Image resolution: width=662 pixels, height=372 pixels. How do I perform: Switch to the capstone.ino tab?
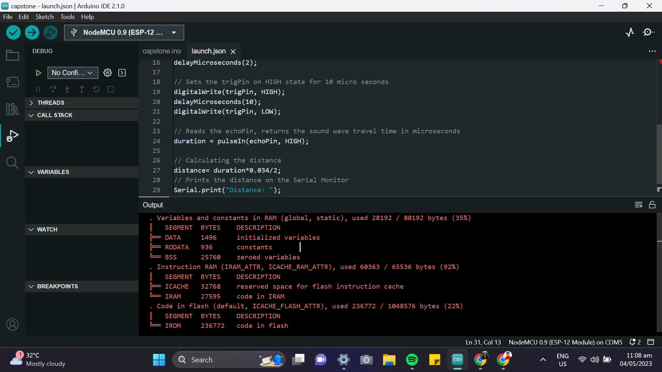[x=162, y=51]
